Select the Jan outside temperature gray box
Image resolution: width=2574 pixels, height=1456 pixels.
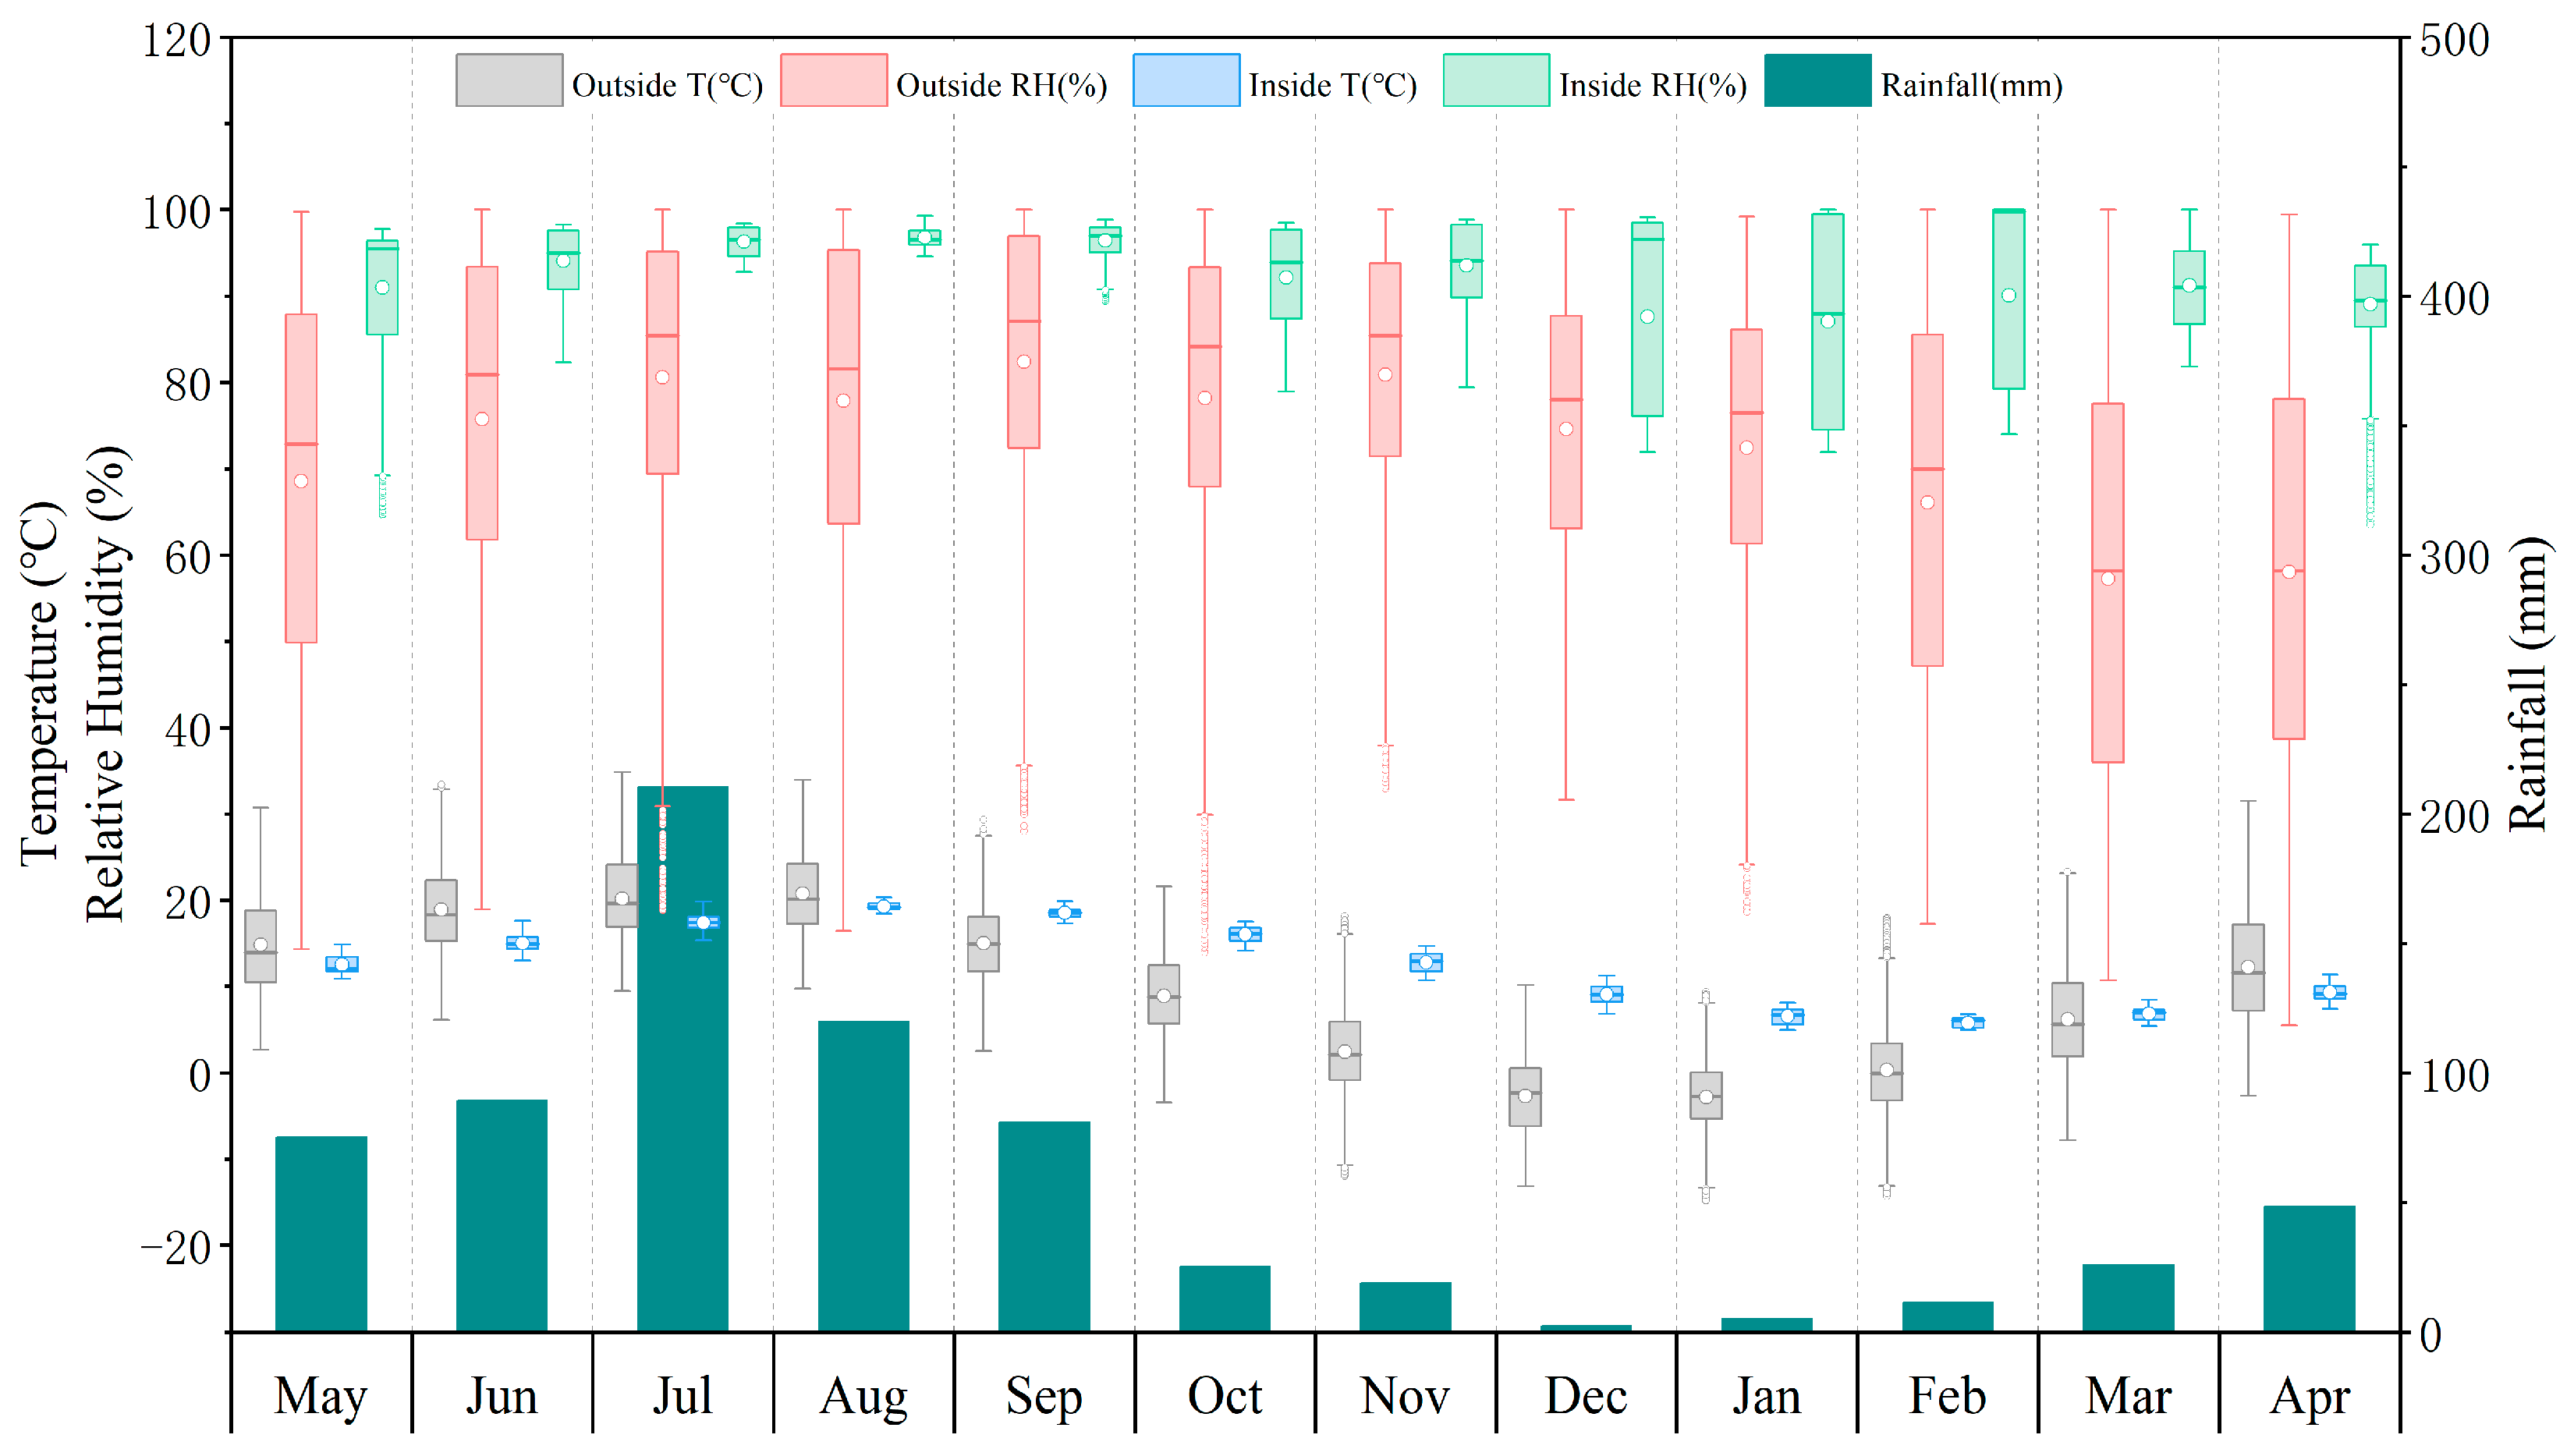(x=1705, y=1096)
